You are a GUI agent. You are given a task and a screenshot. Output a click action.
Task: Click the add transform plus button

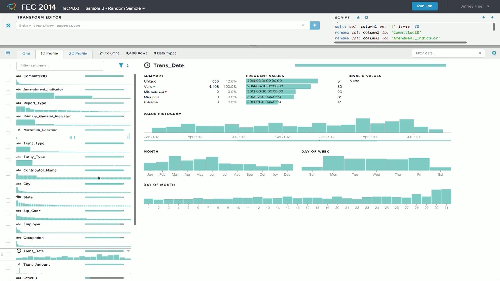315,25
